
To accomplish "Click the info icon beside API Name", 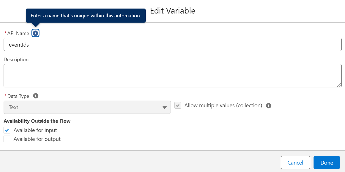I will pos(35,33).
